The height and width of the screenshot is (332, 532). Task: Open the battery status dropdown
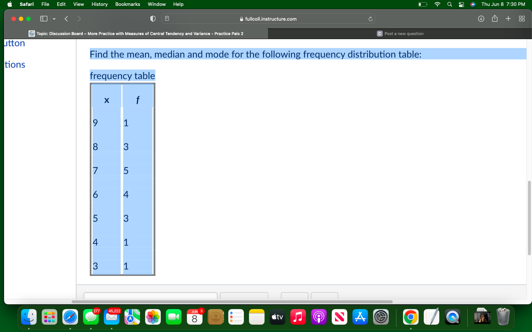tap(422, 4)
